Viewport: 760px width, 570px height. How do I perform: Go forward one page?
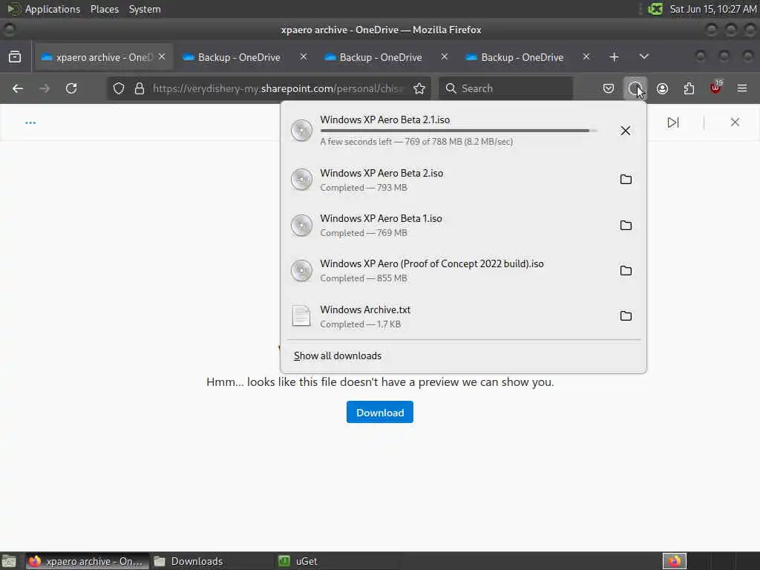[45, 88]
